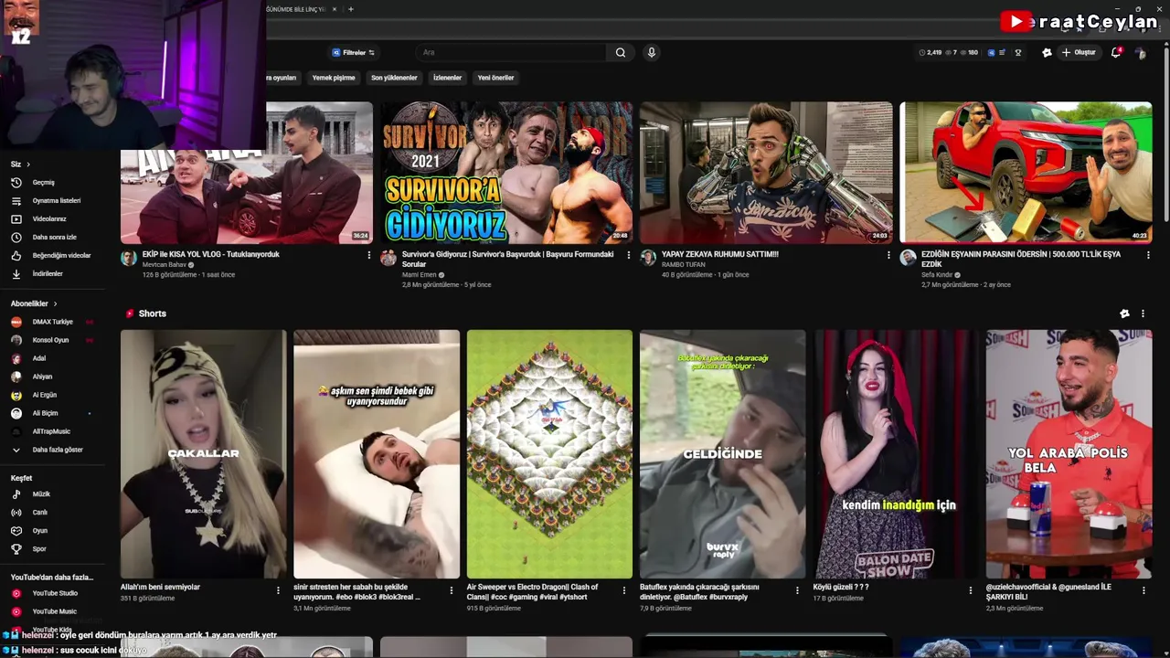This screenshot has height=658, width=1170.
Task: Click Oluştur create button
Action: point(1079,53)
